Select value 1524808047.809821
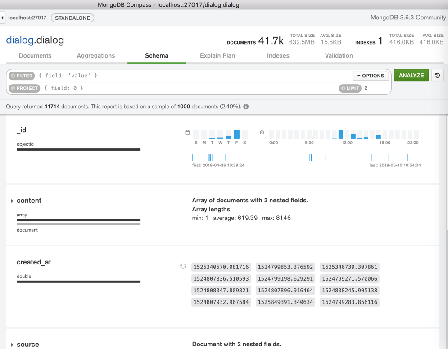 pyautogui.click(x=221, y=291)
